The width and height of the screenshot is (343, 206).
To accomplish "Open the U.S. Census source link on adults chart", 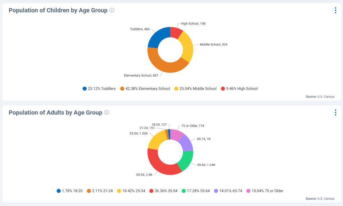I will tap(326, 198).
